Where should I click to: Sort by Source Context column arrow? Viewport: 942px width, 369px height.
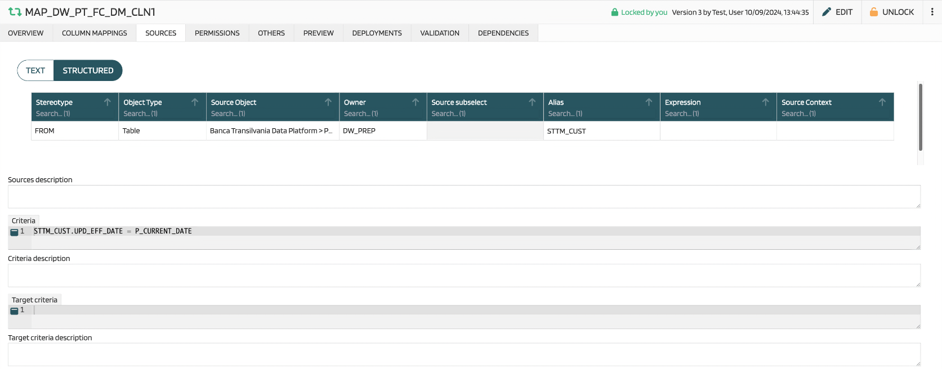882,102
